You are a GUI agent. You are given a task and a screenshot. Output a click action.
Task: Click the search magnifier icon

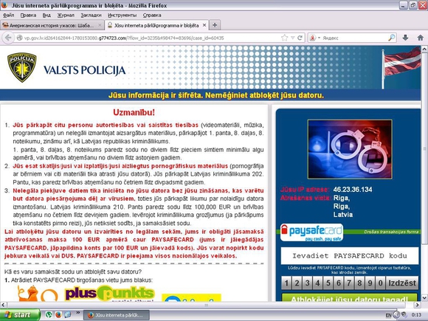(x=391, y=38)
